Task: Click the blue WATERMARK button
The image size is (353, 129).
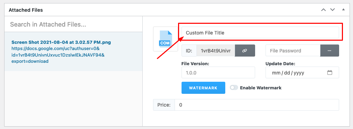Action: [203, 88]
